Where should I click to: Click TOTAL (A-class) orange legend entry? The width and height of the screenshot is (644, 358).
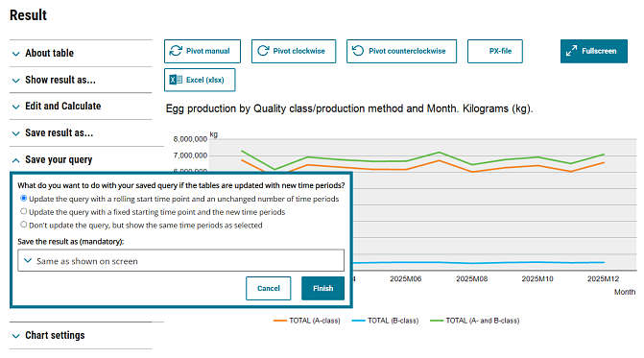307,321
